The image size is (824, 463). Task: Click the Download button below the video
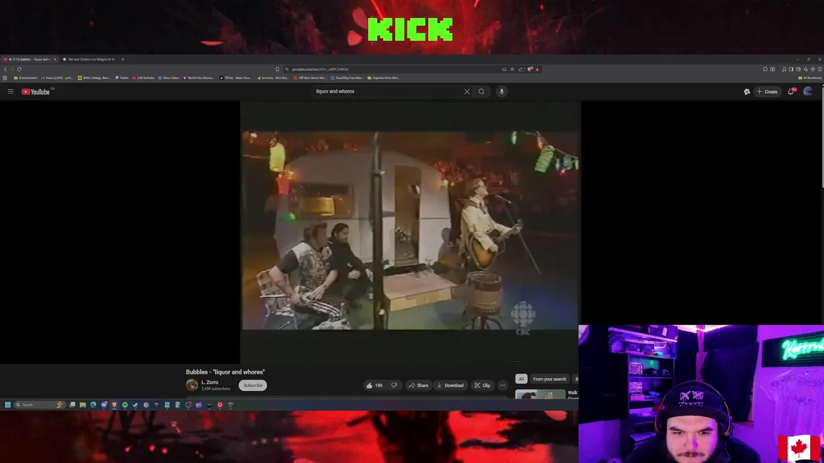tap(450, 385)
